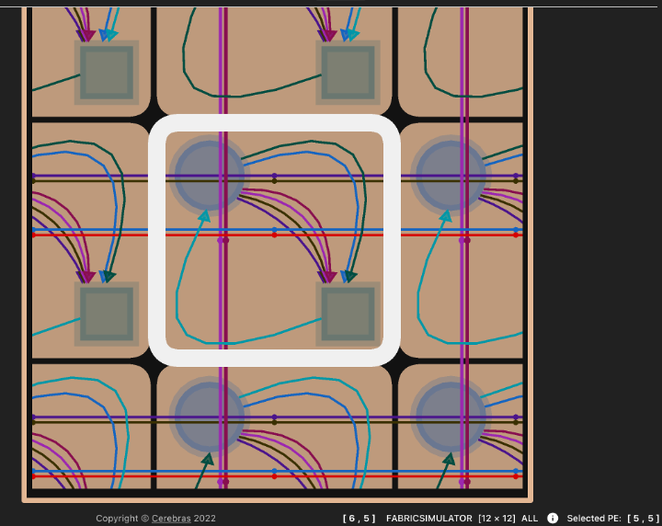Click the "[12 × 12]" fabric size text
The height and width of the screenshot is (526, 662).
pyautogui.click(x=496, y=519)
